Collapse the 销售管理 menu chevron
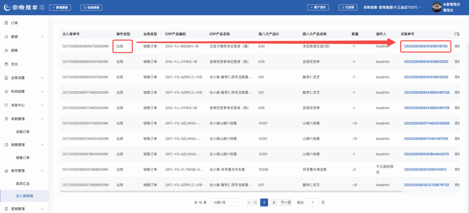Viewport: 469px width, 213px height. tap(42, 145)
